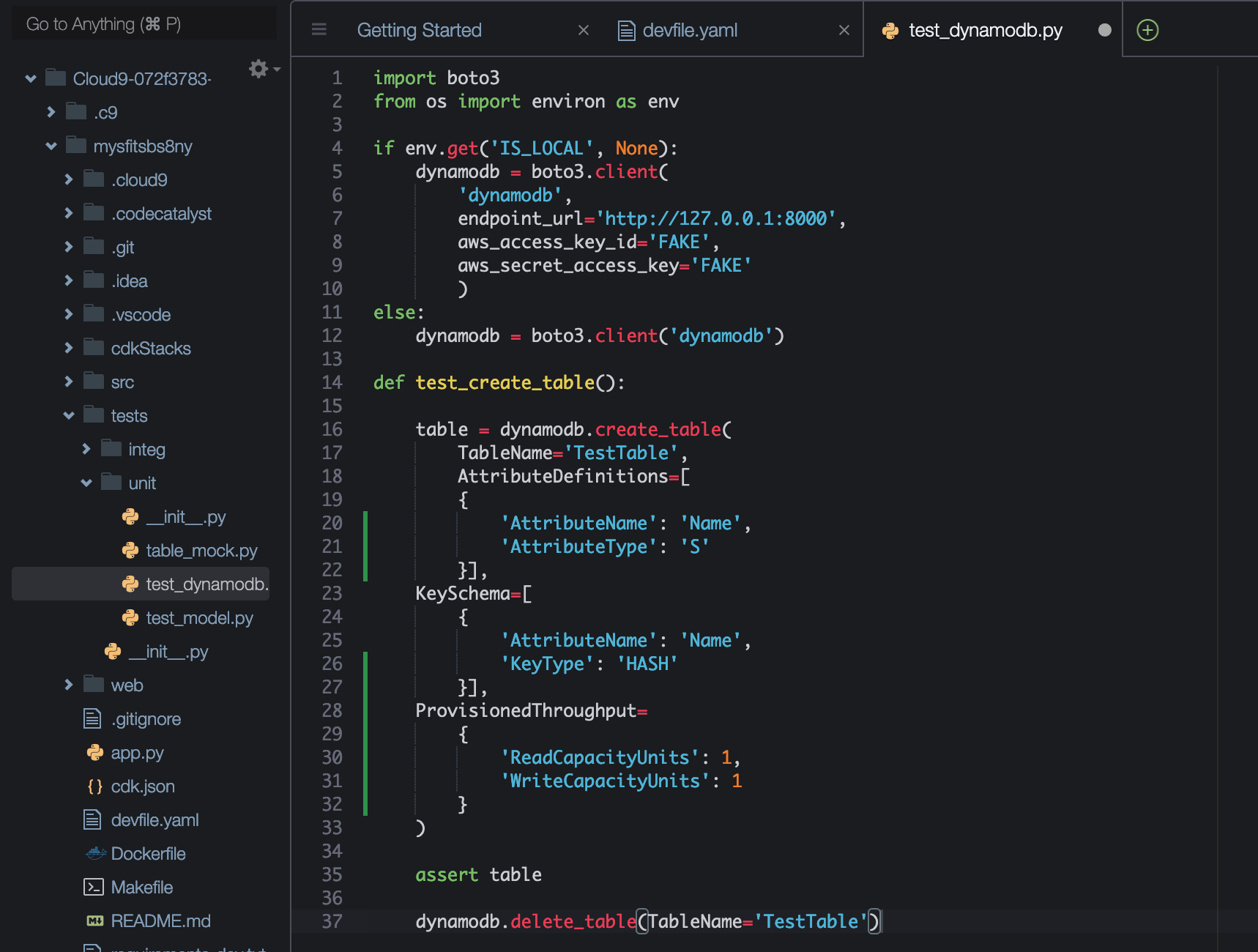The height and width of the screenshot is (952, 1258).
Task: Click the Go to Anything search field
Action: point(144,23)
